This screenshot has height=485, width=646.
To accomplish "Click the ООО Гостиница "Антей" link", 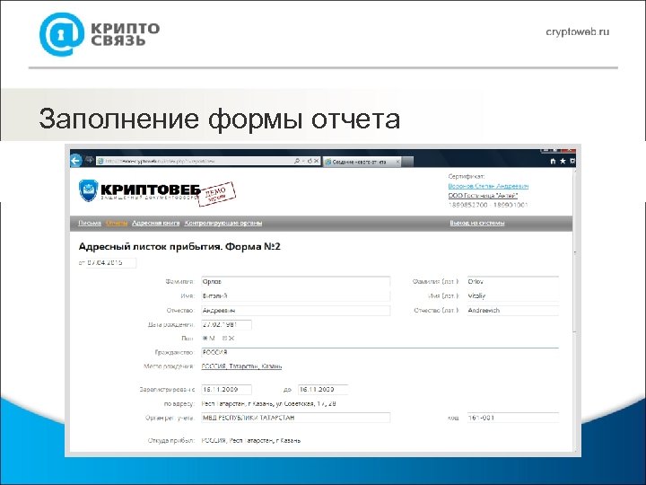I will 483,196.
